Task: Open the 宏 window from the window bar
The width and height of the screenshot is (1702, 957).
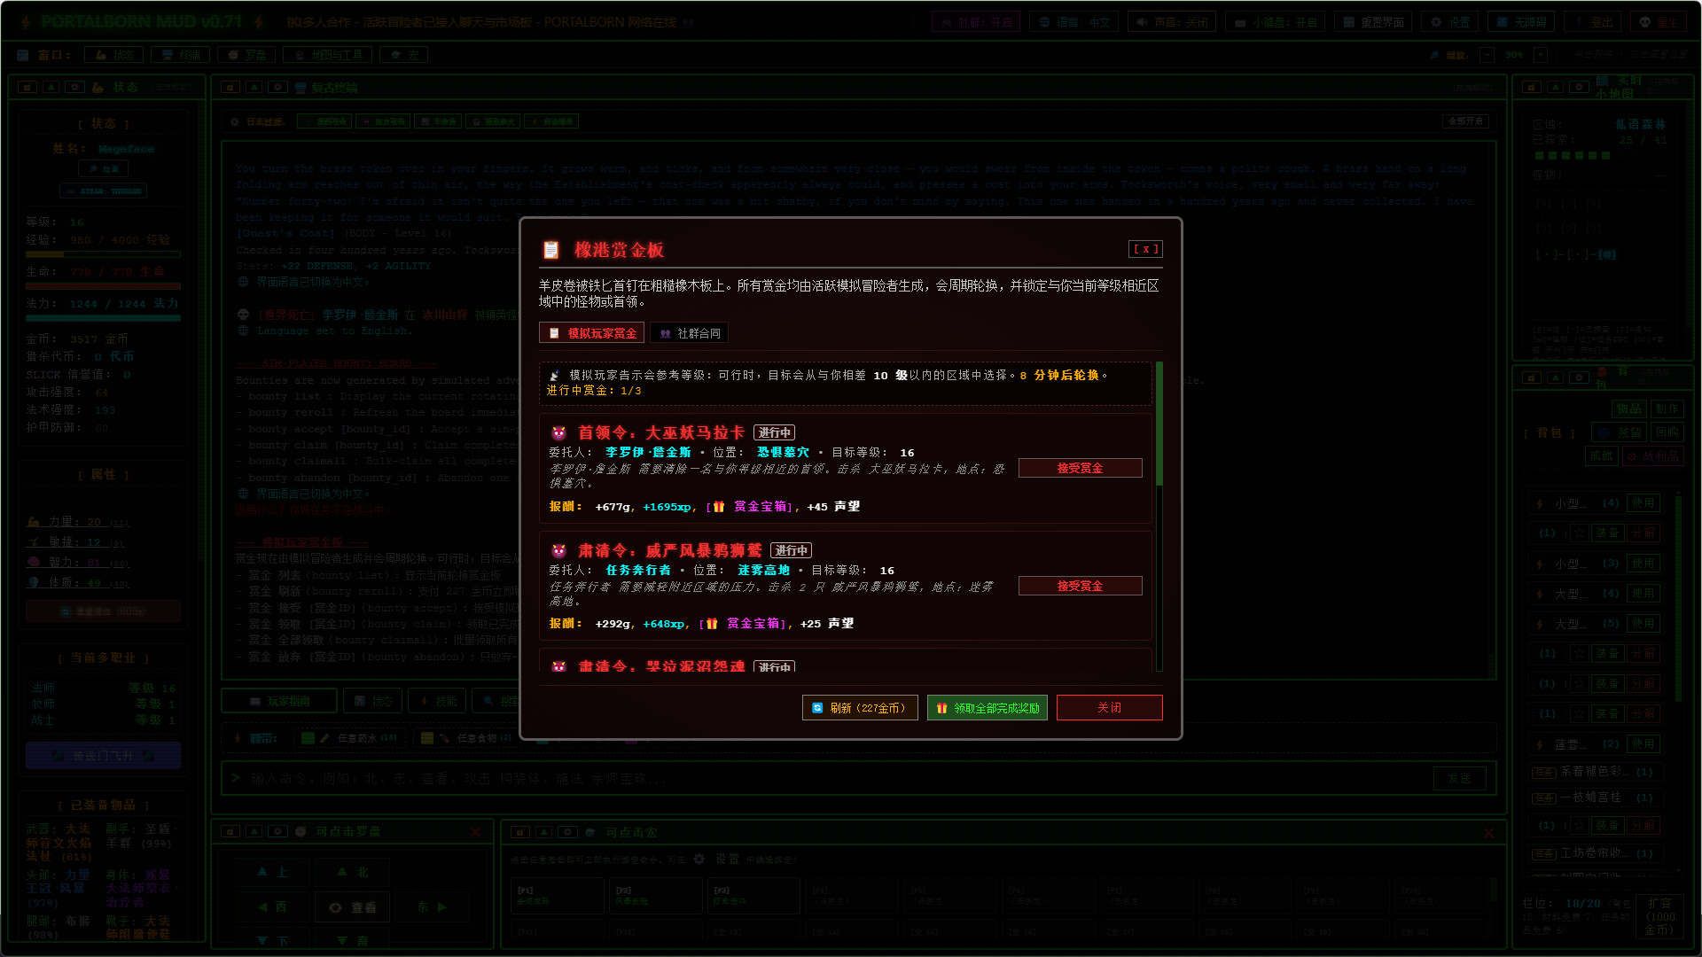Action: [404, 55]
